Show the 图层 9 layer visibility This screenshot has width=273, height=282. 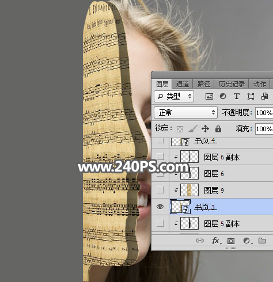160,190
